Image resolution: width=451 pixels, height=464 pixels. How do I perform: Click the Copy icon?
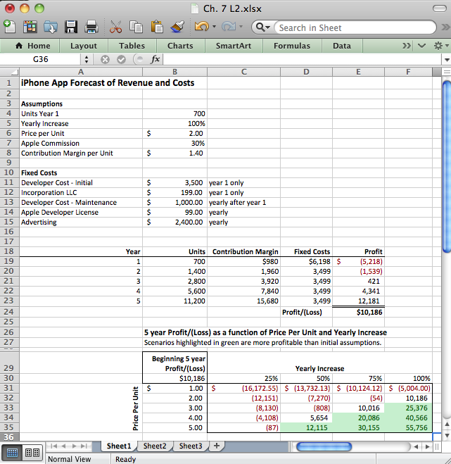137,27
